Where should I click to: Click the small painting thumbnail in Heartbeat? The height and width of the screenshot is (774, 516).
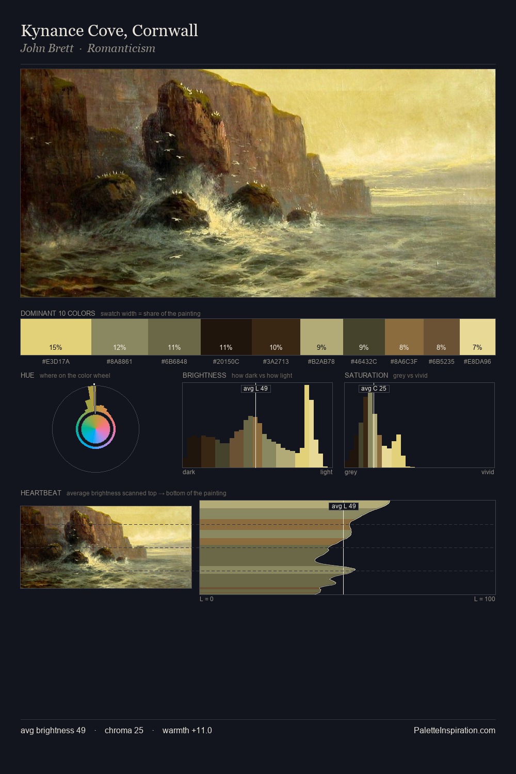pos(106,547)
